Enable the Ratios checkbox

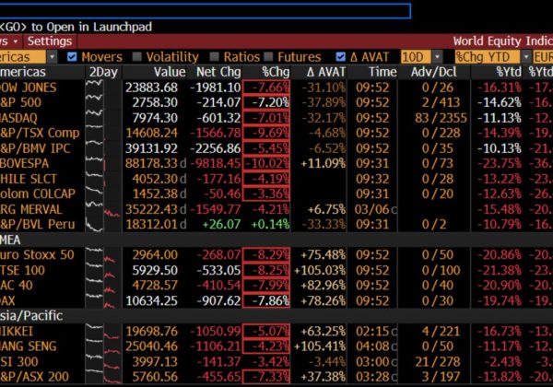(x=214, y=57)
